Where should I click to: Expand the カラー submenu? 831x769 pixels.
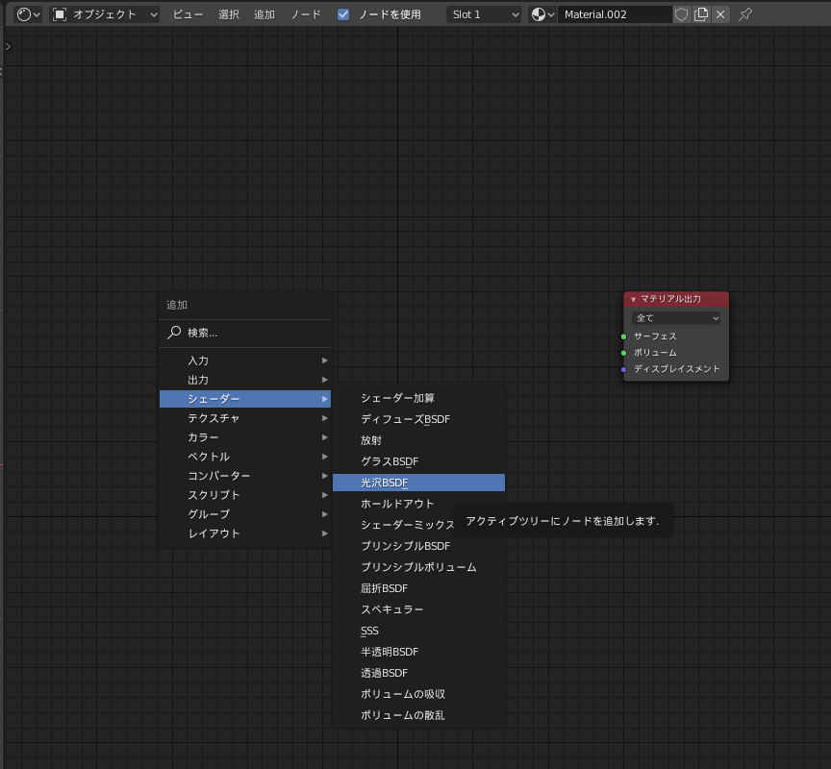click(x=245, y=437)
